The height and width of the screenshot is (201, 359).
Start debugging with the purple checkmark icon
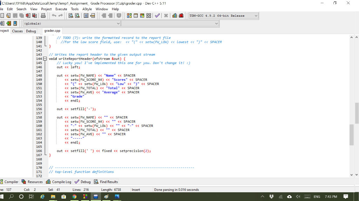[x=157, y=15]
